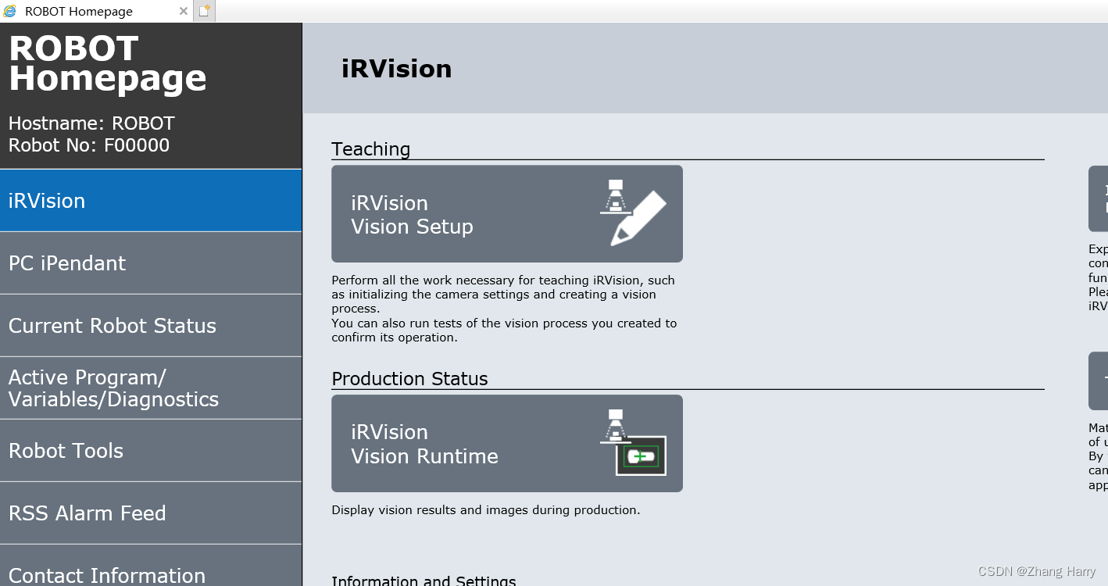The image size is (1108, 586).
Task: Open Contact Information in sidebar
Action: pos(151,566)
